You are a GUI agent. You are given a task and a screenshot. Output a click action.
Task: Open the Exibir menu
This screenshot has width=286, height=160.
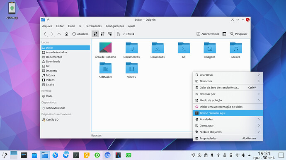click(71, 26)
